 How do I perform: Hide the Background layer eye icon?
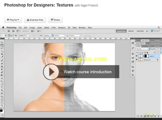[x=137, y=60]
